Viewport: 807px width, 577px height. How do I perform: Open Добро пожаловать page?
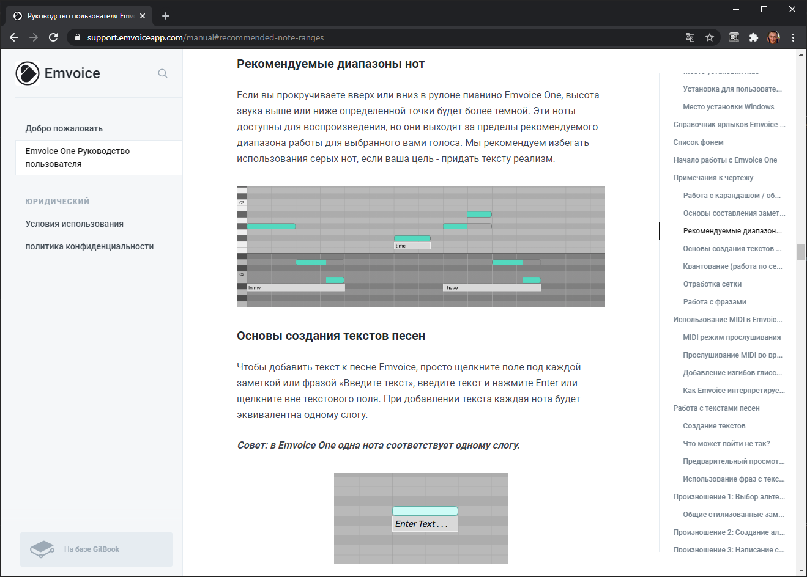64,128
